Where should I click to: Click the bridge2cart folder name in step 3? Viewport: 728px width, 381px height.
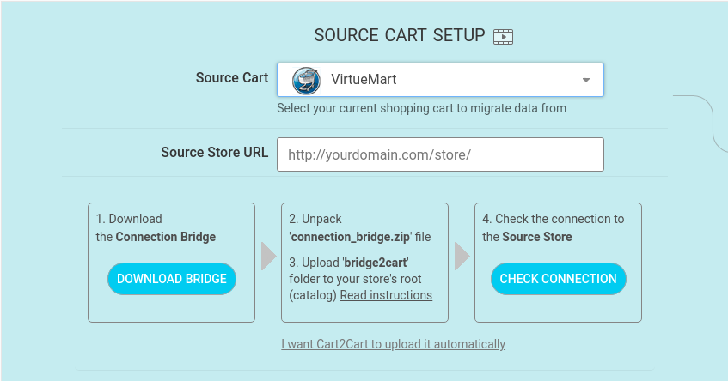point(375,263)
